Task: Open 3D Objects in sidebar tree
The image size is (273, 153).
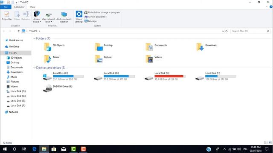Action: (16, 58)
